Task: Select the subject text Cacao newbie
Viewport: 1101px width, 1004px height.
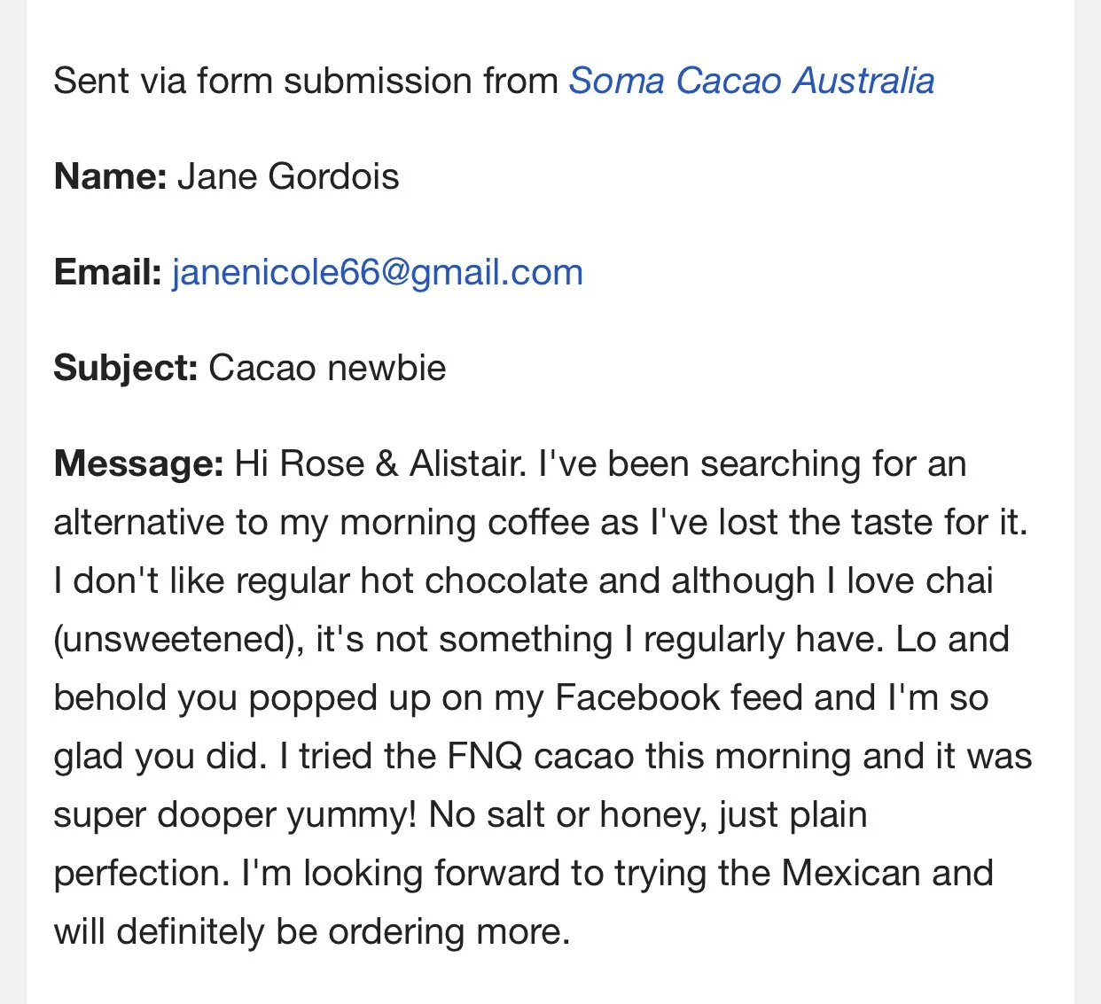Action: click(x=327, y=368)
